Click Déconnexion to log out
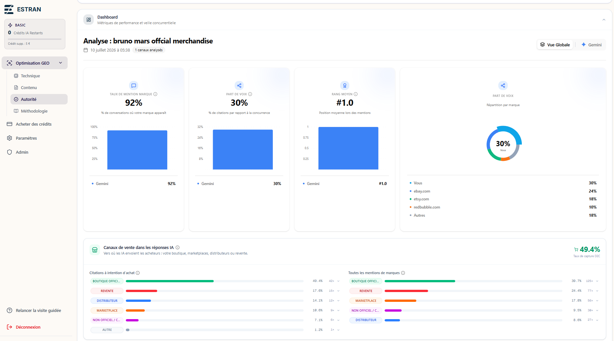This screenshot has width=614, height=341. 35,327
